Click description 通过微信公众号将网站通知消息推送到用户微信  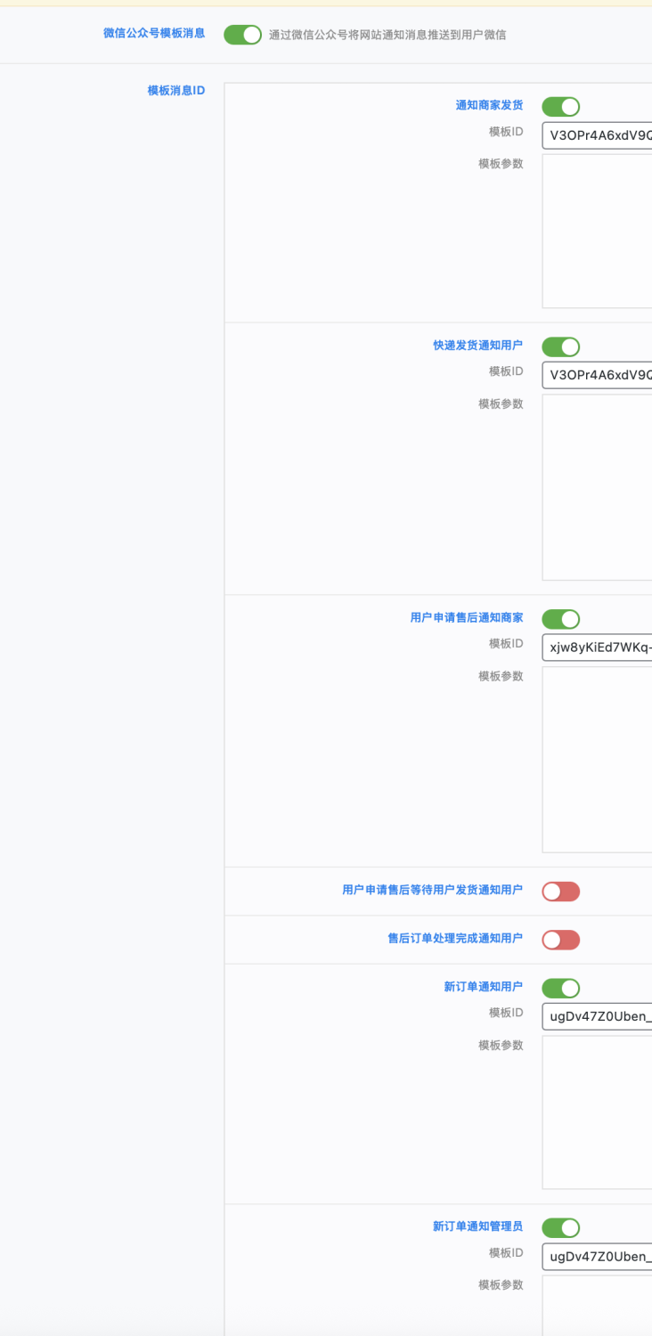[x=387, y=36]
